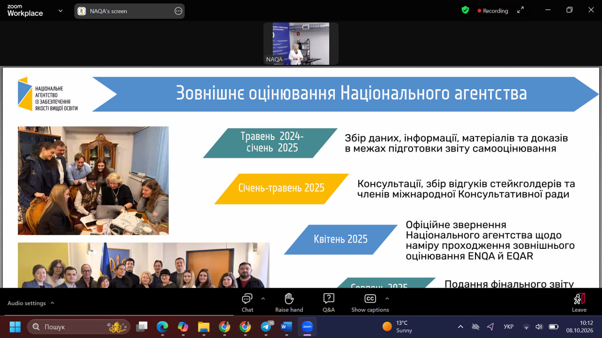The image size is (602, 338).
Task: Select the NAQA's screen tab
Action: [x=129, y=11]
